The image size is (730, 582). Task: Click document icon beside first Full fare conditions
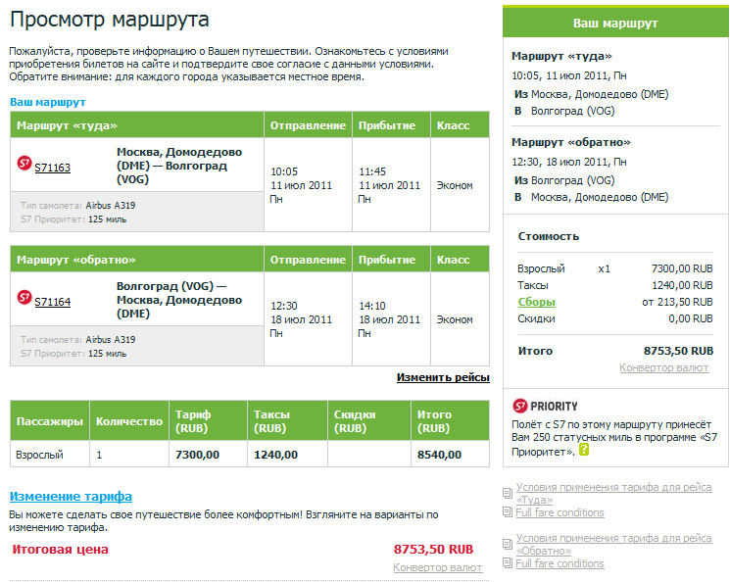[507, 512]
